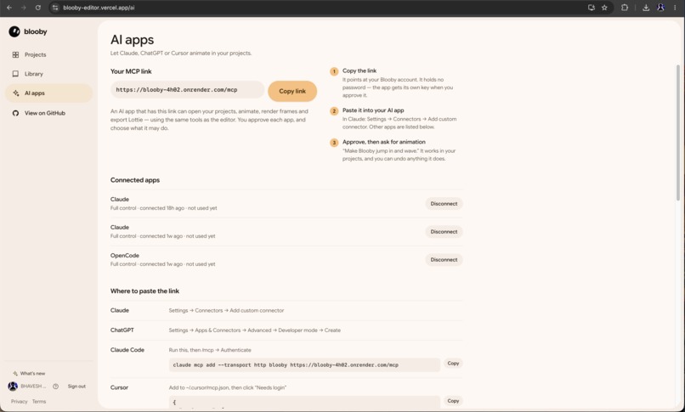Select AI apps in the sidebar
This screenshot has width=685, height=412.
pyautogui.click(x=49, y=93)
